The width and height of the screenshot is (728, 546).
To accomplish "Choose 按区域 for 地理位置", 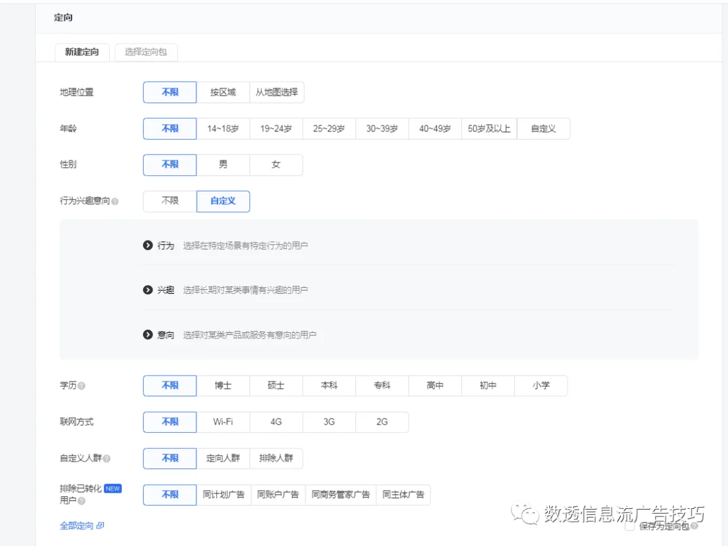I will pos(223,92).
